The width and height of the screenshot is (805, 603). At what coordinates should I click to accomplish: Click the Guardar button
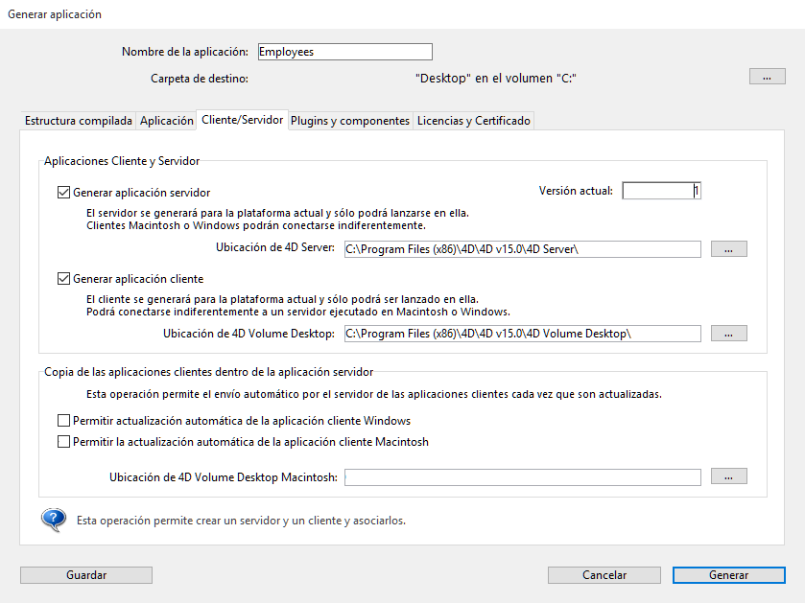86,575
